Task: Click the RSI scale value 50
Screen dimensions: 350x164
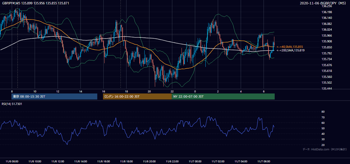Action: [323, 128]
